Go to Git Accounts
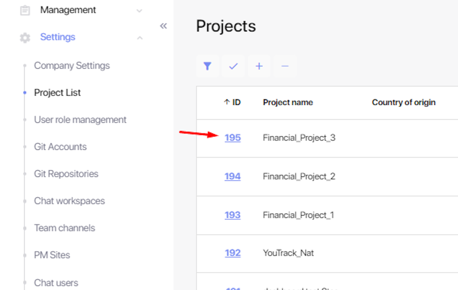The width and height of the screenshot is (458, 290). click(x=60, y=147)
